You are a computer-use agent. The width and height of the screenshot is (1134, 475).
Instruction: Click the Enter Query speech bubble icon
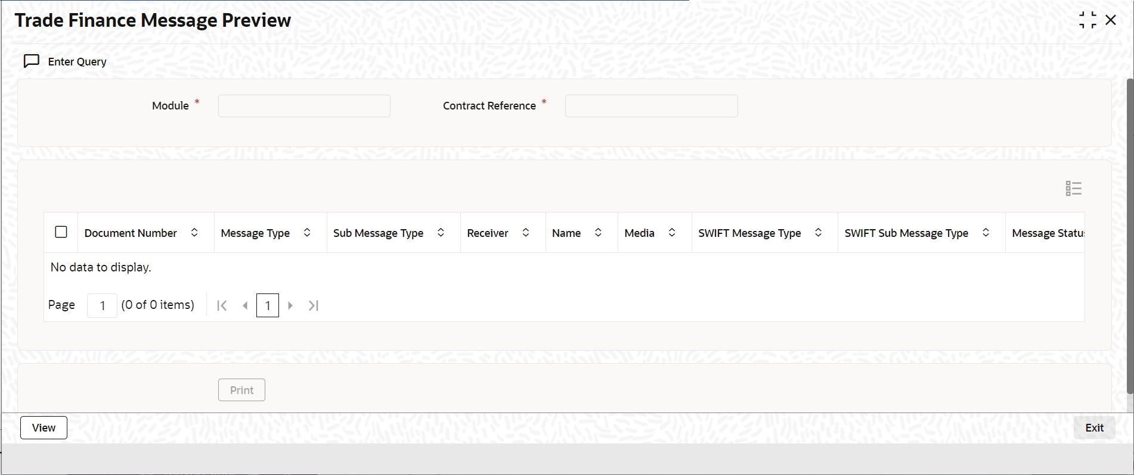[31, 61]
